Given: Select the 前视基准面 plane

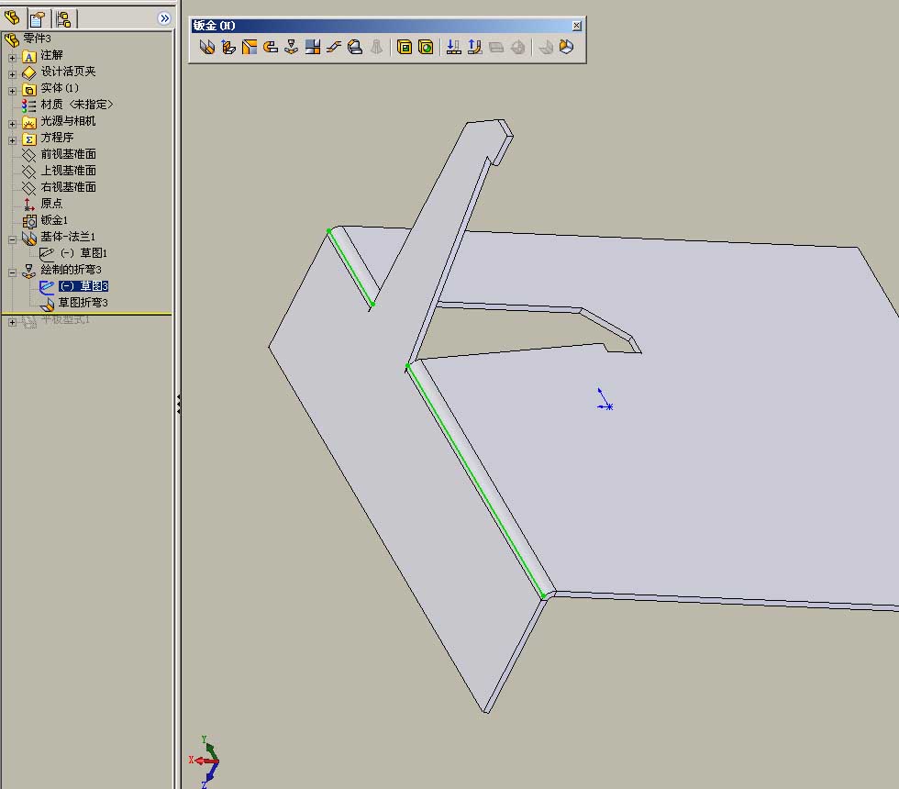Looking at the screenshot, I should 68,154.
